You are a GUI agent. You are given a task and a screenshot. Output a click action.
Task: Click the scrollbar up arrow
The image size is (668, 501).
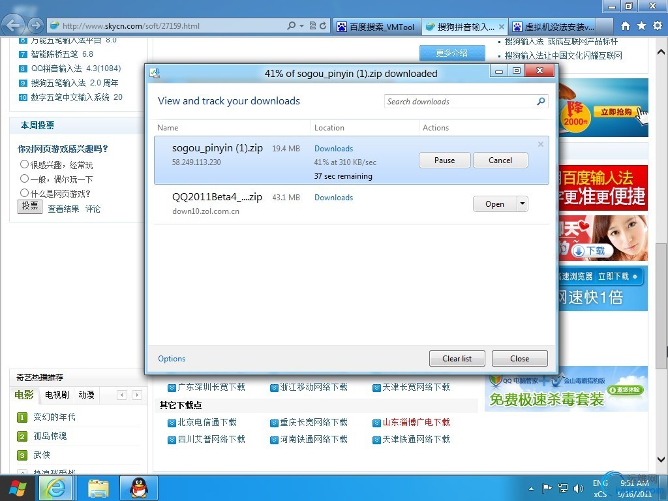(x=661, y=52)
